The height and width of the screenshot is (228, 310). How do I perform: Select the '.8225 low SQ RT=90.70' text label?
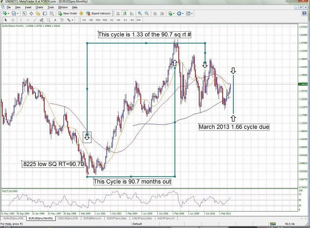pos(53,164)
